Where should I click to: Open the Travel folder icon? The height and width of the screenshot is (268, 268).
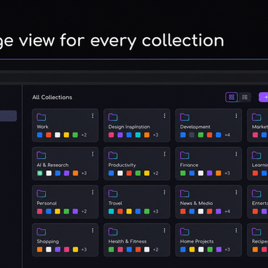coord(113,193)
